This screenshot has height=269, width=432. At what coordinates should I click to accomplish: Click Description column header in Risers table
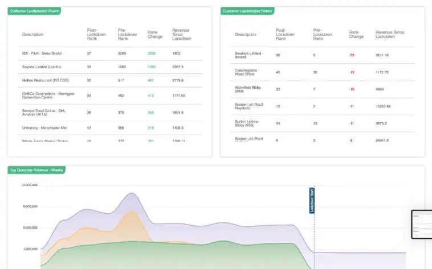point(32,35)
